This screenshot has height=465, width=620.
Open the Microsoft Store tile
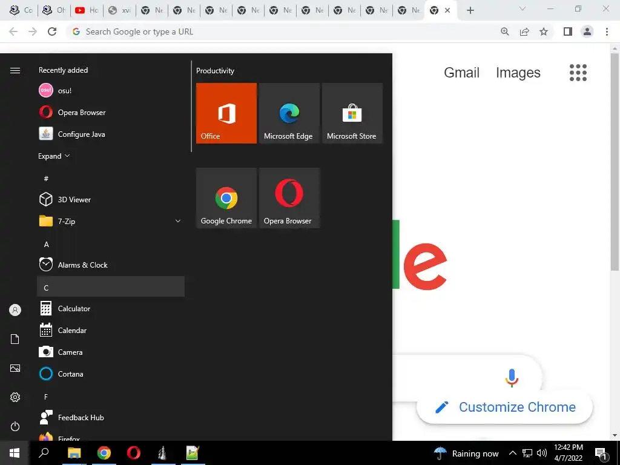click(x=352, y=113)
